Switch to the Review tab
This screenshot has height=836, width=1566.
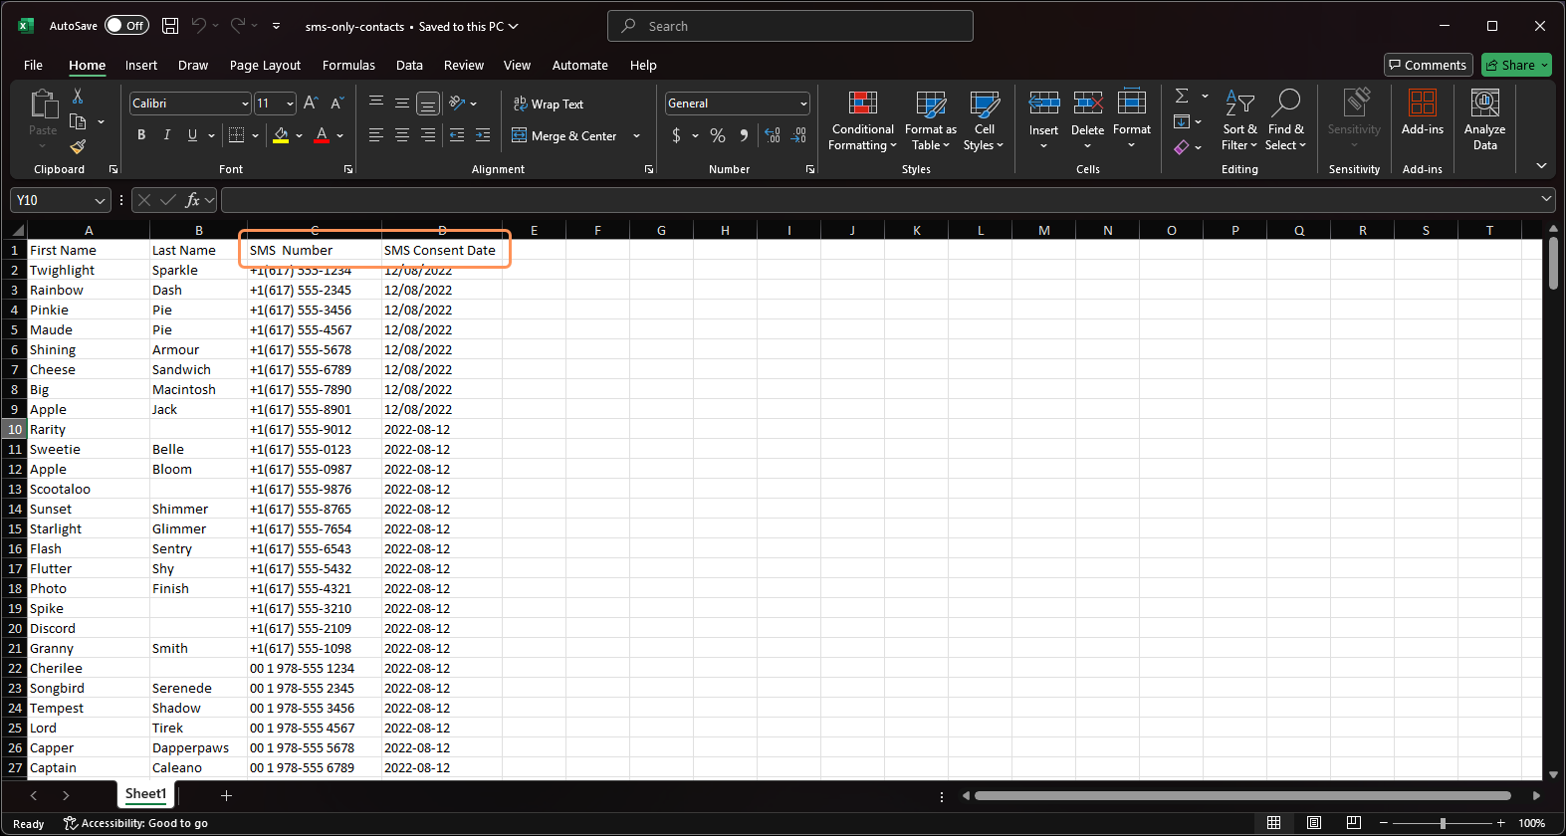(x=464, y=65)
